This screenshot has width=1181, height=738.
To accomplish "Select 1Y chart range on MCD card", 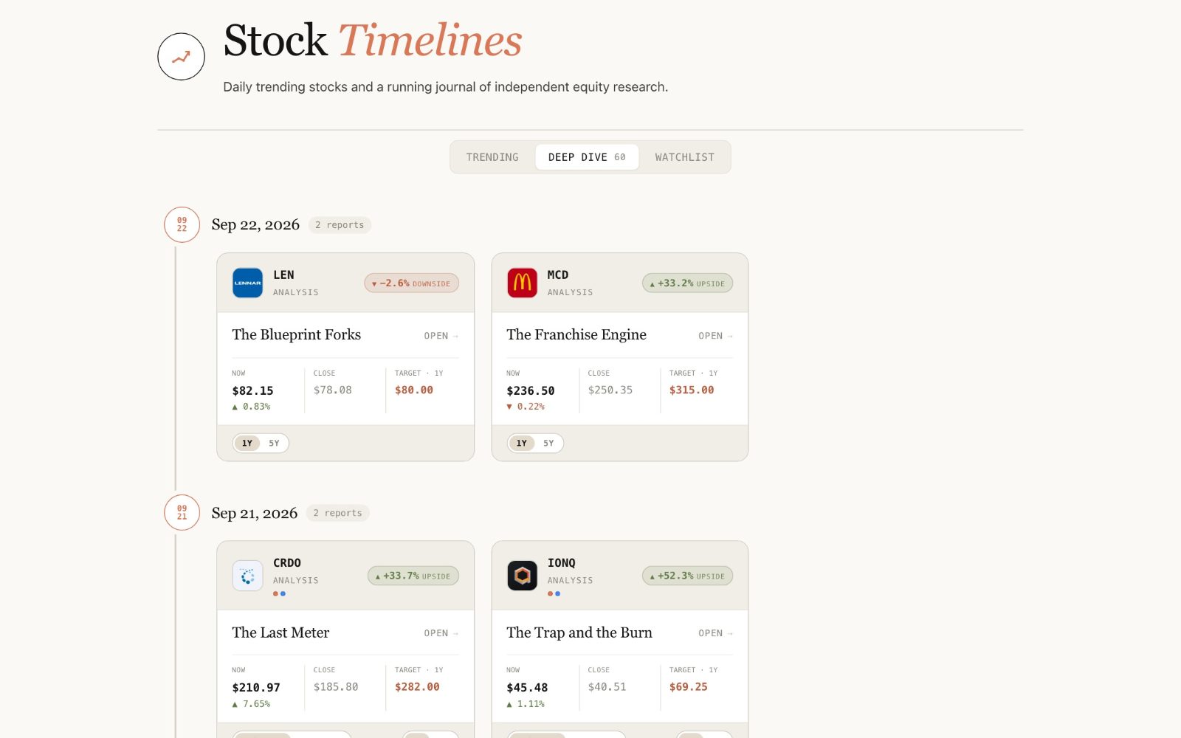I will [522, 444].
